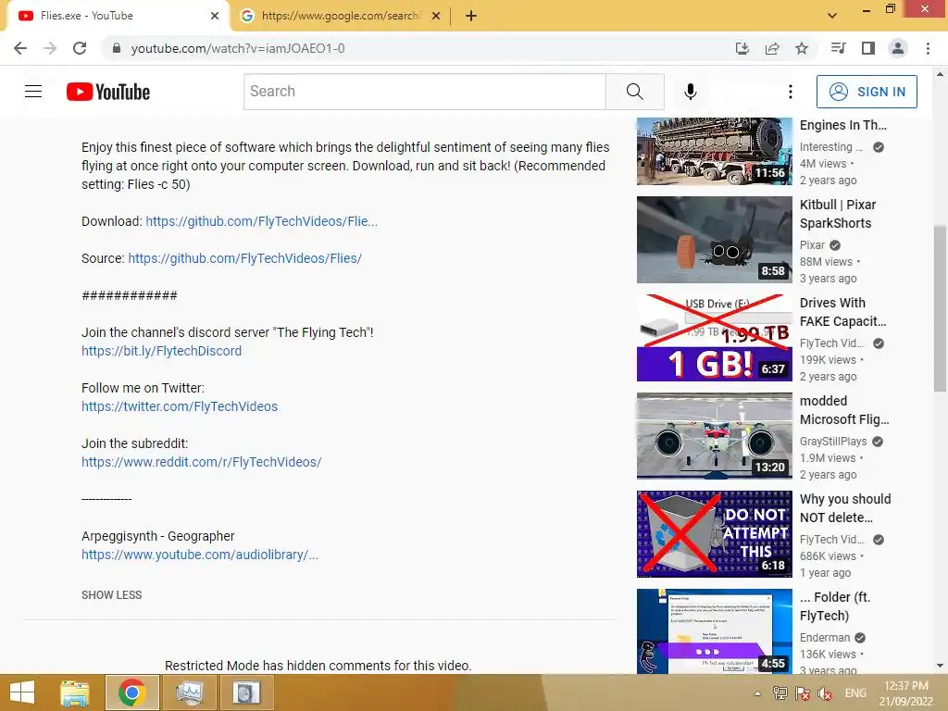Click the 'Kitbull | Pixar SparkShorts' title
Screen dimensions: 948x711
pyautogui.click(x=838, y=214)
